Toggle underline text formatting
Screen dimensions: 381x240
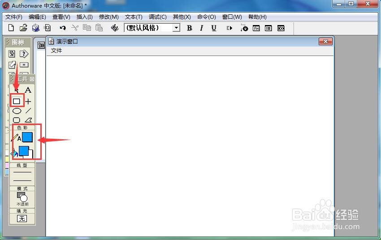pos(213,28)
